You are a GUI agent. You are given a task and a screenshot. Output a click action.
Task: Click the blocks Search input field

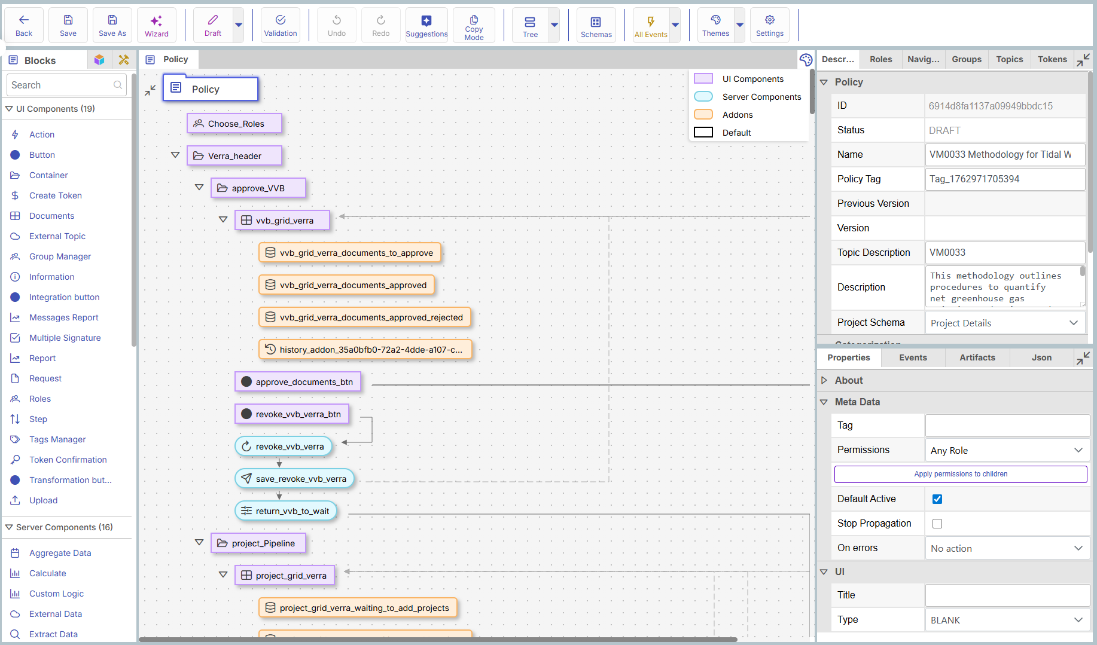point(61,85)
